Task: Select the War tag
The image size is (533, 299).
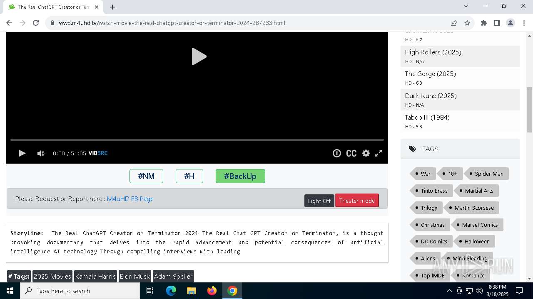Action: click(423, 174)
